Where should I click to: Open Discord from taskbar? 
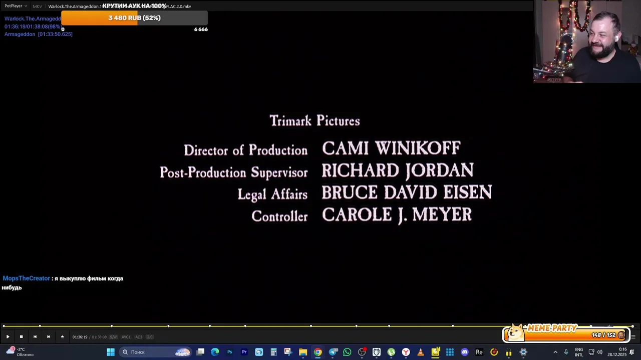click(x=465, y=352)
